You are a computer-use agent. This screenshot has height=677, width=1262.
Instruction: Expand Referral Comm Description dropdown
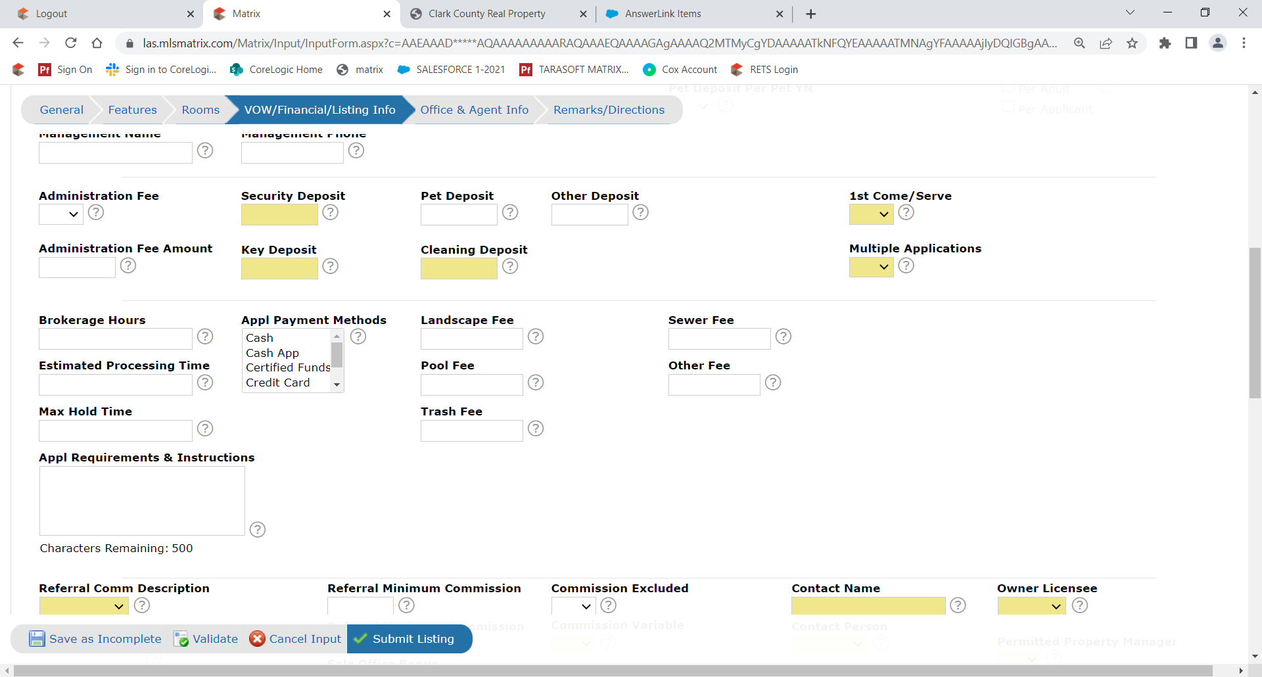point(84,606)
